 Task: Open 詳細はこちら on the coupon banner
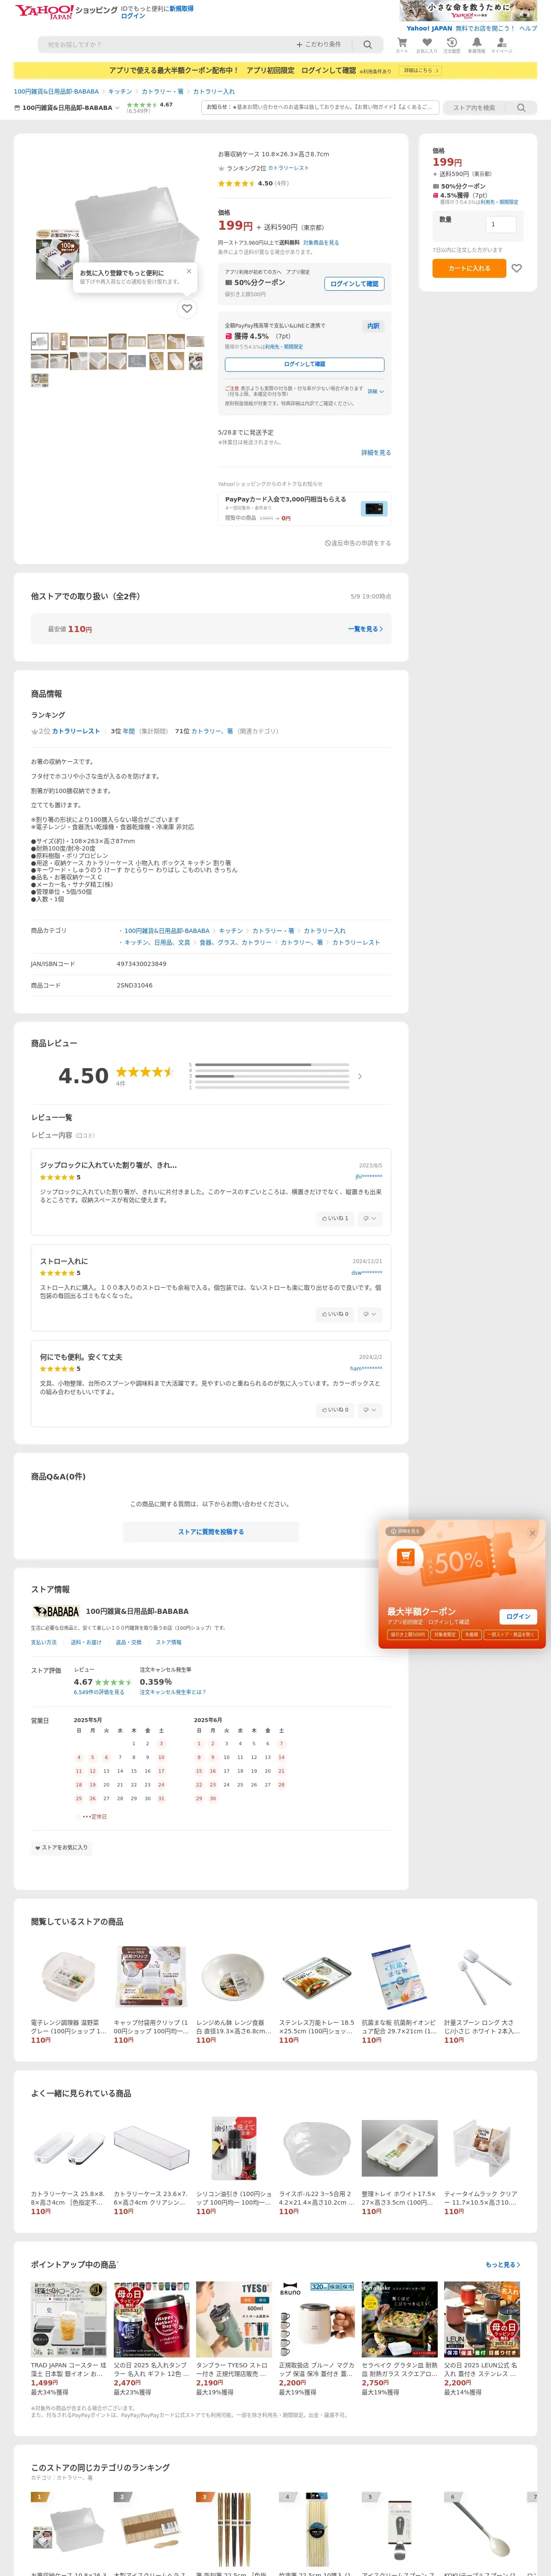pos(421,71)
